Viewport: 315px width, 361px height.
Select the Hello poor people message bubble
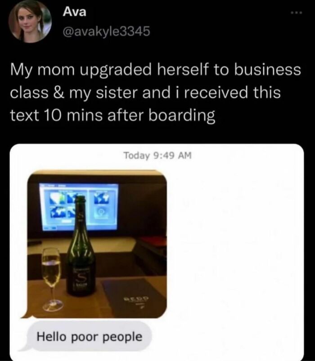coord(90,337)
